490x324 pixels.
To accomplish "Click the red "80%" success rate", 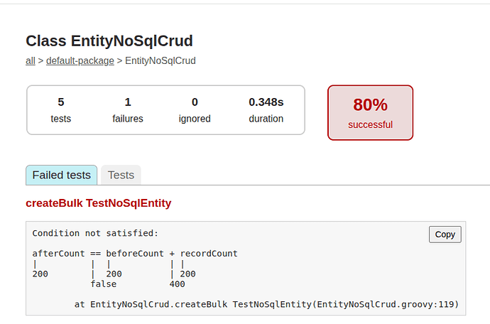I will pyautogui.click(x=370, y=105).
